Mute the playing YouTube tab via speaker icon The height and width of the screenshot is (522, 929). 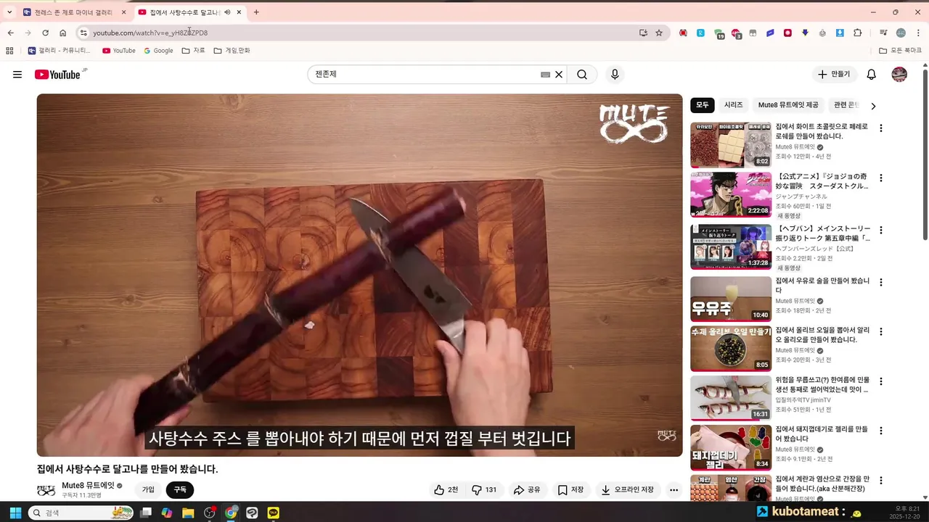point(227,12)
